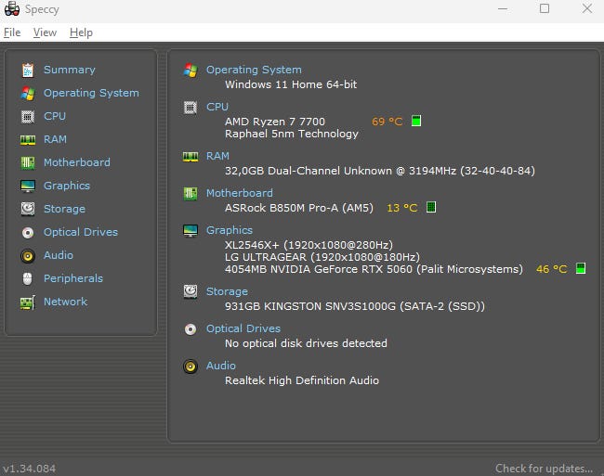
Task: Select Operating System in the sidebar
Action: (91, 93)
